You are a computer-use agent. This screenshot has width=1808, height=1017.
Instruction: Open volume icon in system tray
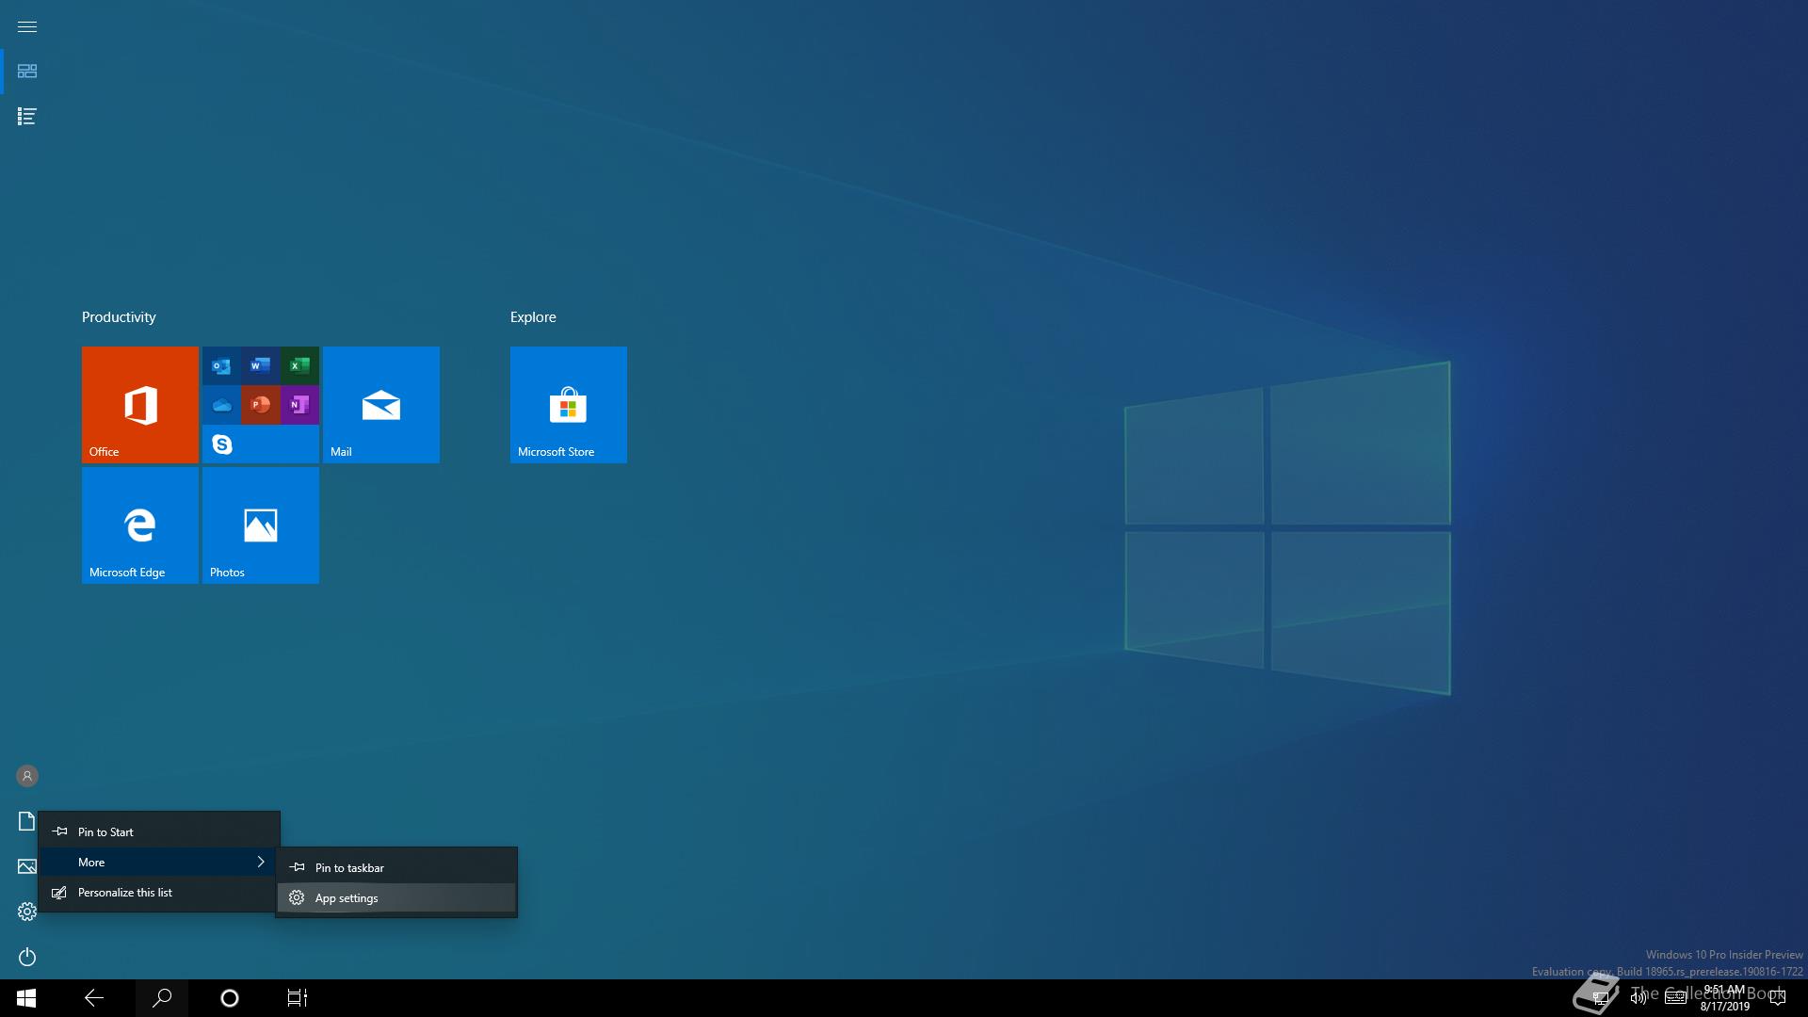pos(1638,998)
